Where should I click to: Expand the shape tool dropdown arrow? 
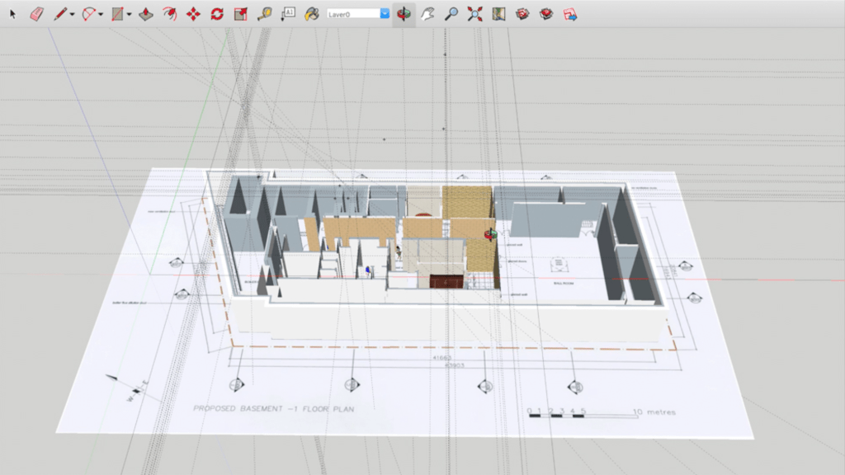[130, 14]
